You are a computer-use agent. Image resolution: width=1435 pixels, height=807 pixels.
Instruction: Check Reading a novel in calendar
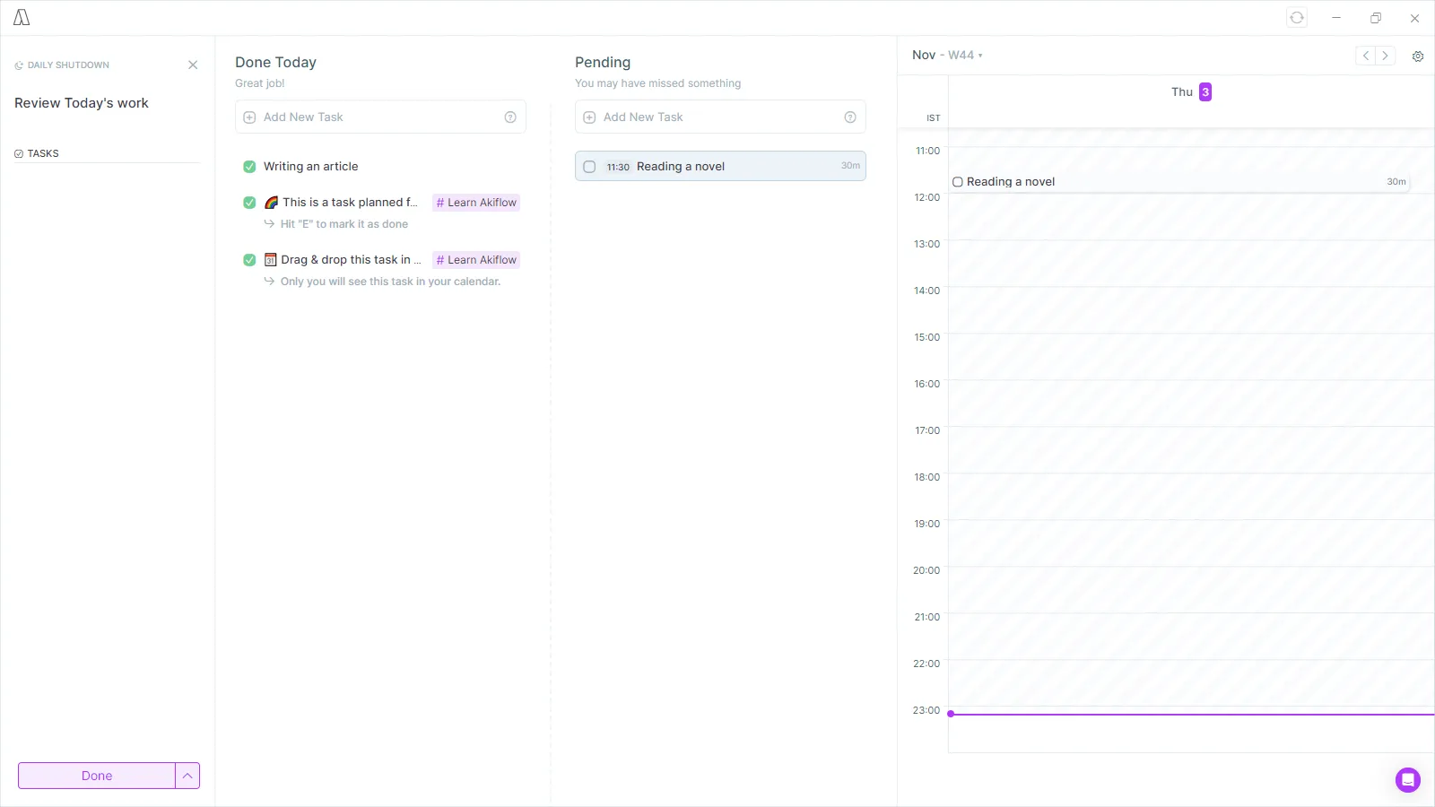(958, 182)
